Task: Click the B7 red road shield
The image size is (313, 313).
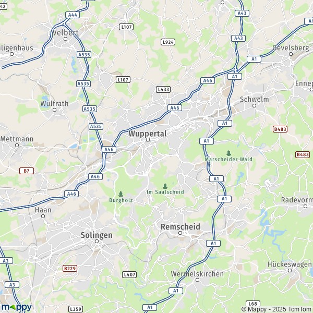Action: [x=27, y=171]
